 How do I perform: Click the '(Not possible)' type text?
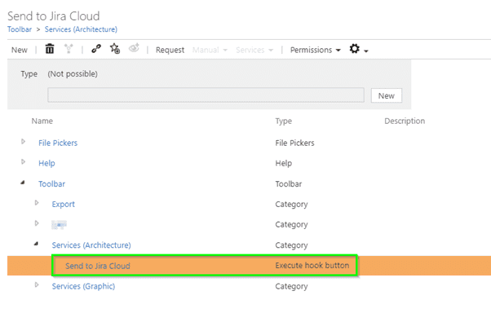(x=73, y=74)
